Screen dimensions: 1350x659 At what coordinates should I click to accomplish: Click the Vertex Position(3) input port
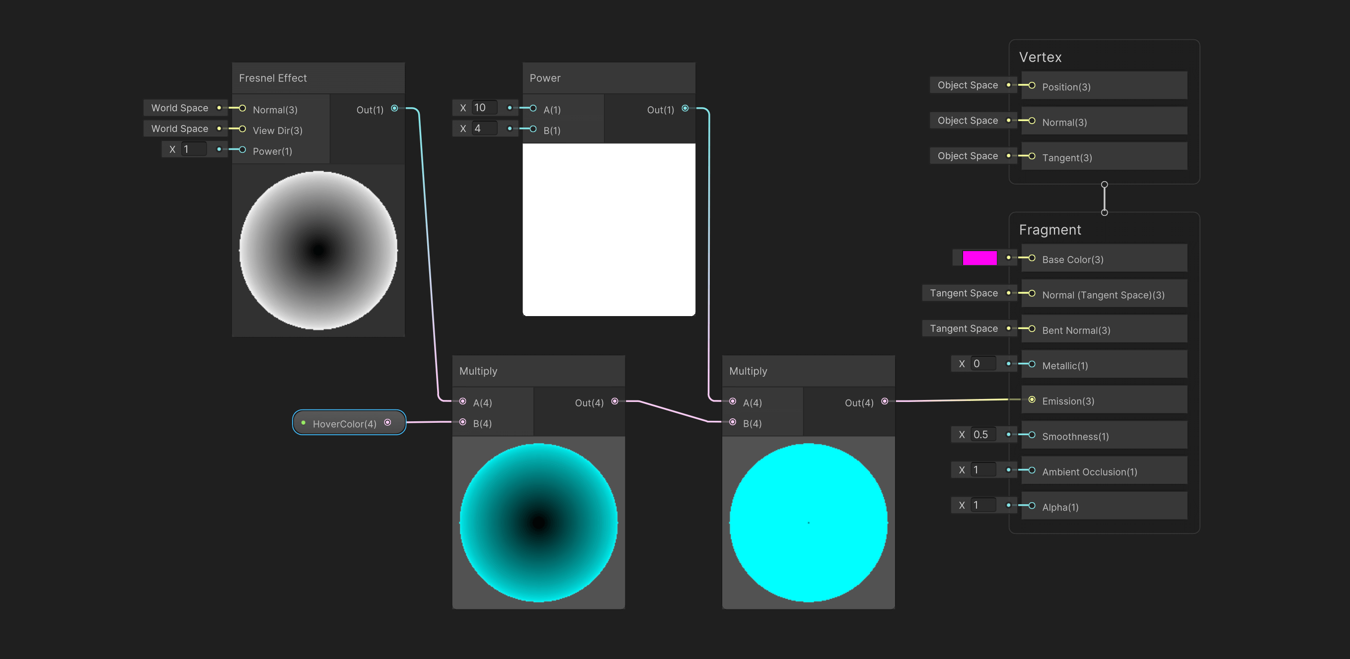click(1031, 85)
